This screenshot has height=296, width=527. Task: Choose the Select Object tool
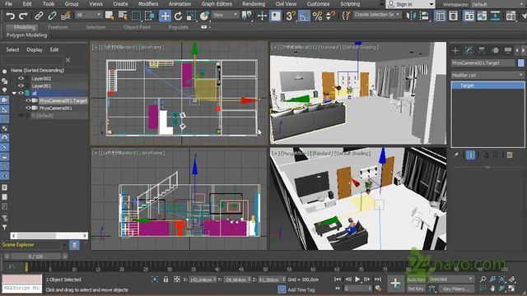(110, 16)
